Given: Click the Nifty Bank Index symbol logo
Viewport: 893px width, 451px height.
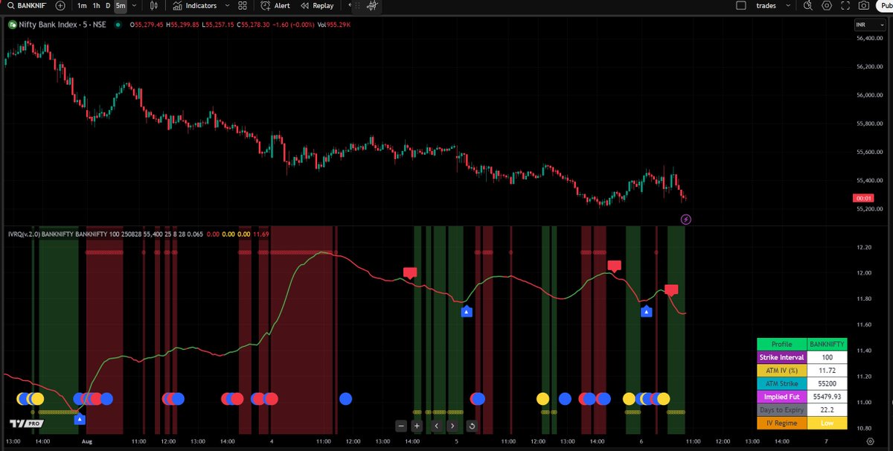Looking at the screenshot, I should point(12,25).
